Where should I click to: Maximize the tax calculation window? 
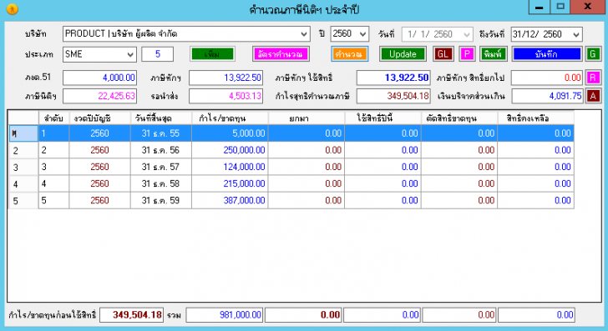(x=560, y=7)
